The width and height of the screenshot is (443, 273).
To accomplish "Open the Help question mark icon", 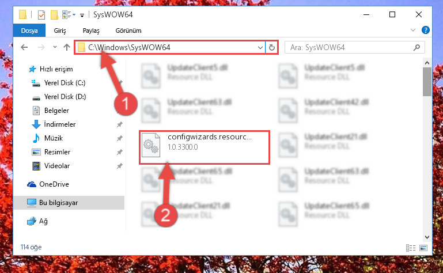I will 426,30.
